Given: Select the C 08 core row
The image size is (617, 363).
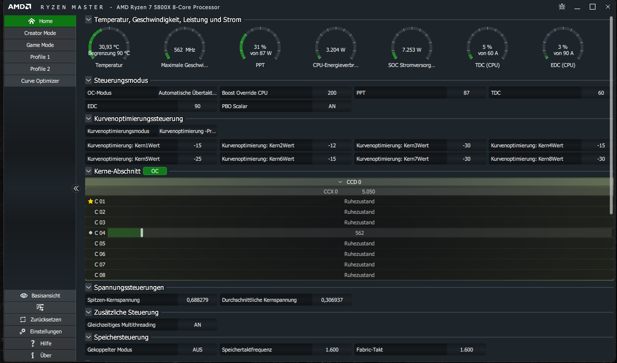Looking at the screenshot, I should coord(349,275).
